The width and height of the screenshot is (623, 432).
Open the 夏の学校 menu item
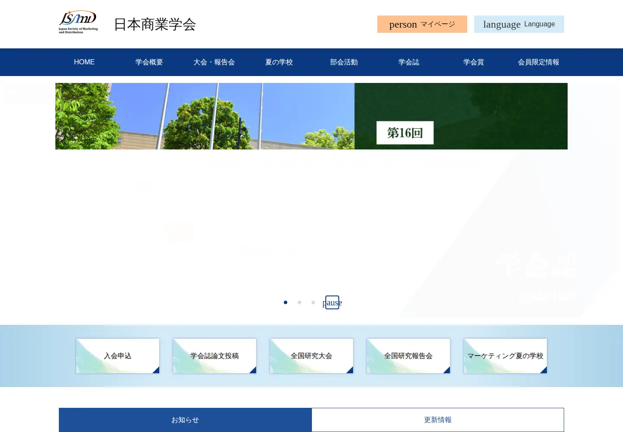pyautogui.click(x=279, y=62)
